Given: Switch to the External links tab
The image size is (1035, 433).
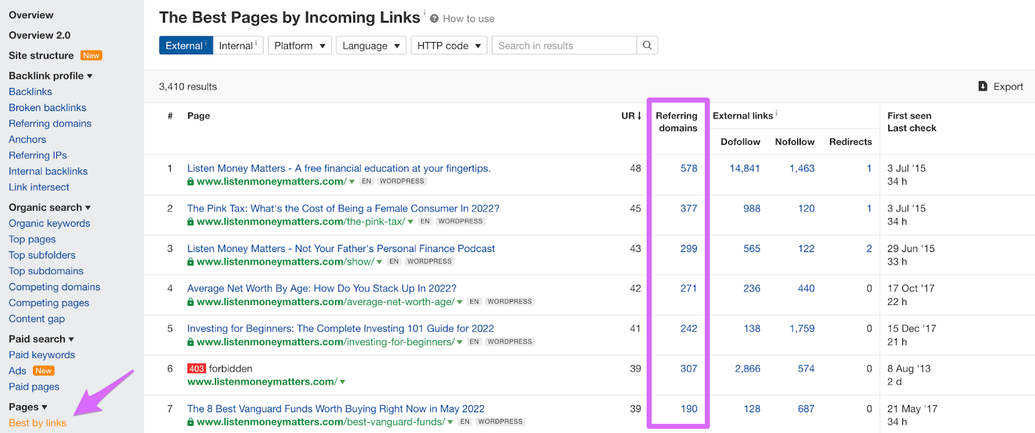Looking at the screenshot, I should point(186,45).
